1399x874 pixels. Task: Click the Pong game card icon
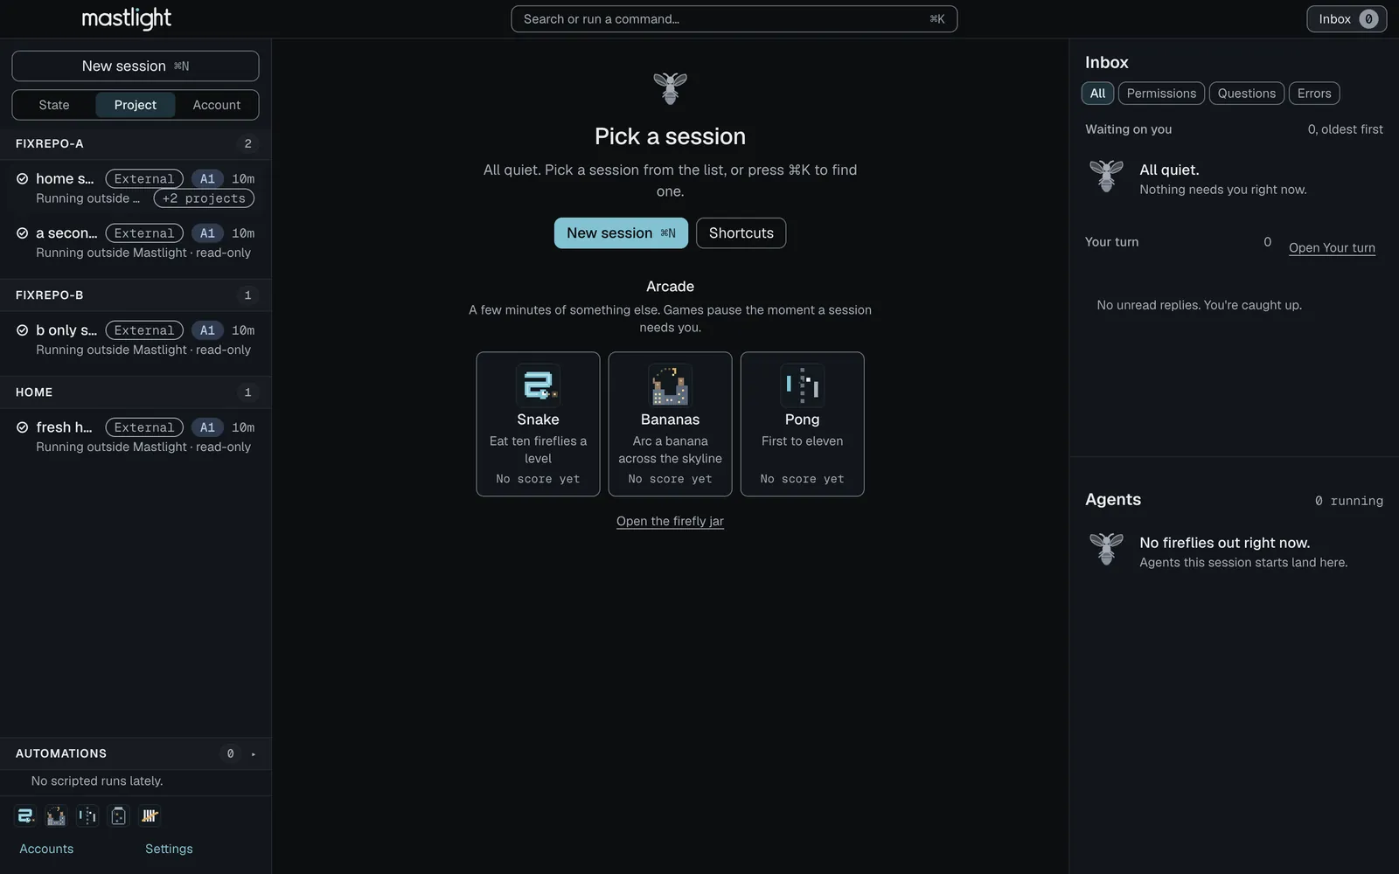pyautogui.click(x=802, y=385)
